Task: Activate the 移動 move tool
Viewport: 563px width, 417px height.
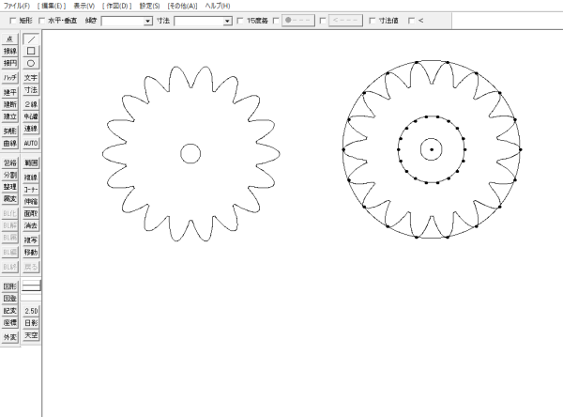Action: click(x=31, y=253)
